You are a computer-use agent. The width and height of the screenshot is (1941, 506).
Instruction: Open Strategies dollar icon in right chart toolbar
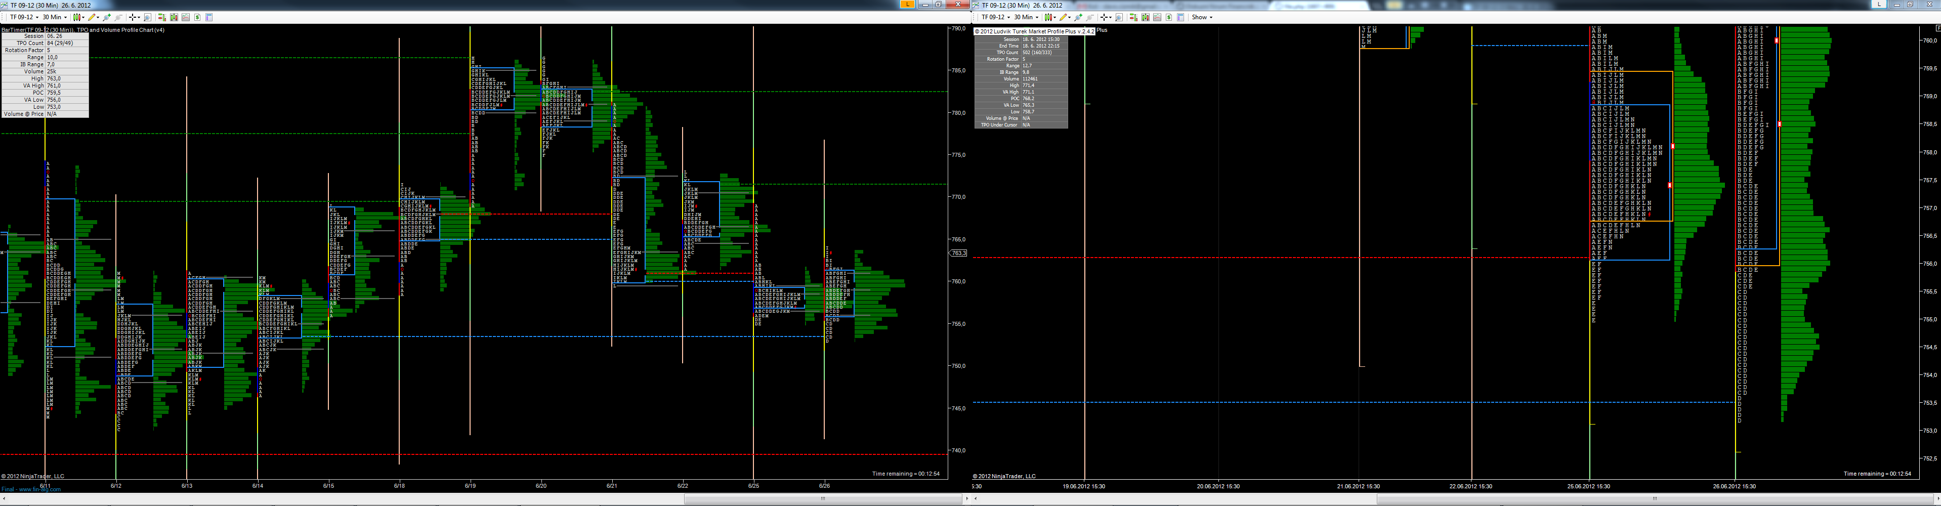1169,17
